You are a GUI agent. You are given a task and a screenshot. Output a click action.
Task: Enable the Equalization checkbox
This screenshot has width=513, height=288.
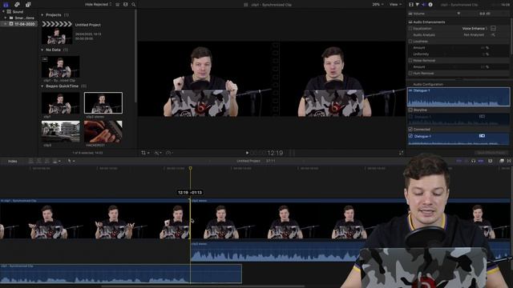(410, 29)
